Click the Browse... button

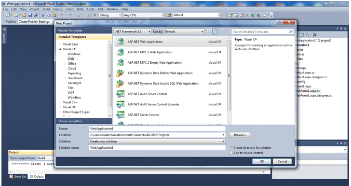point(240,135)
